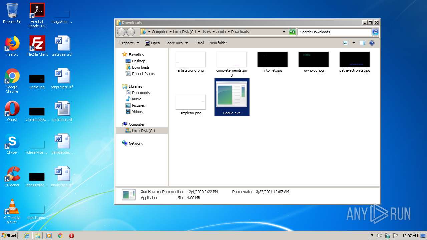Open Share with dropdown menu
Screen dimensions: 427x240
[176, 43]
